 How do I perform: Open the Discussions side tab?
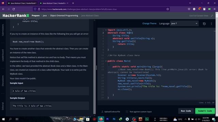(3, 81)
